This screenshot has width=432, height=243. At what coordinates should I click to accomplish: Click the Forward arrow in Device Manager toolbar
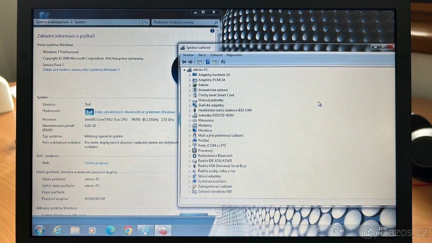point(190,62)
